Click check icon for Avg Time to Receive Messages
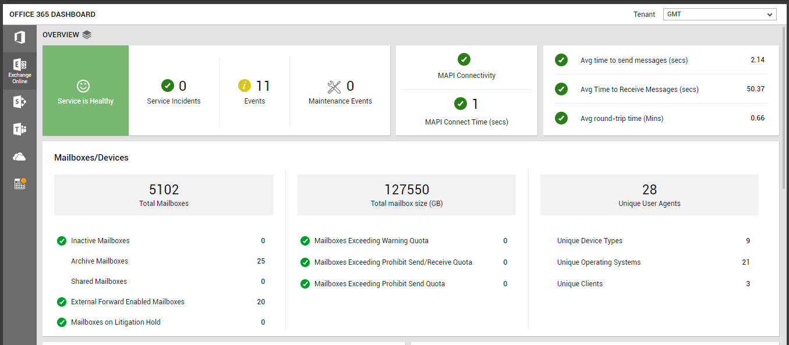 coord(561,89)
